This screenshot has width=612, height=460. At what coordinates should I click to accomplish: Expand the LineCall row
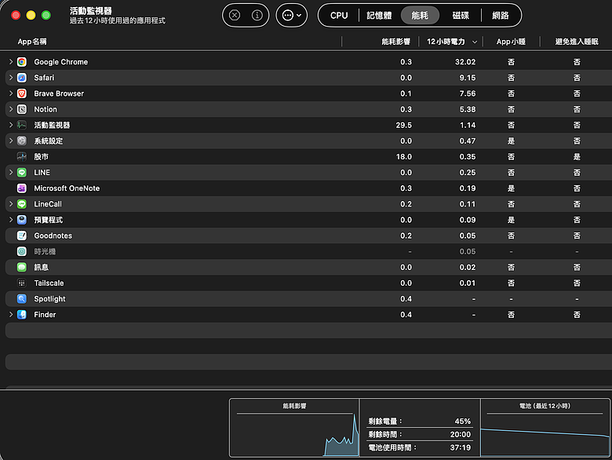pyautogui.click(x=11, y=204)
